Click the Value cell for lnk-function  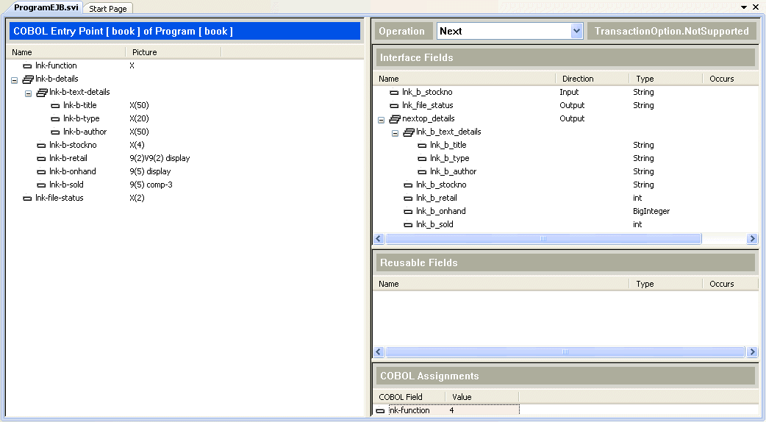(482, 410)
